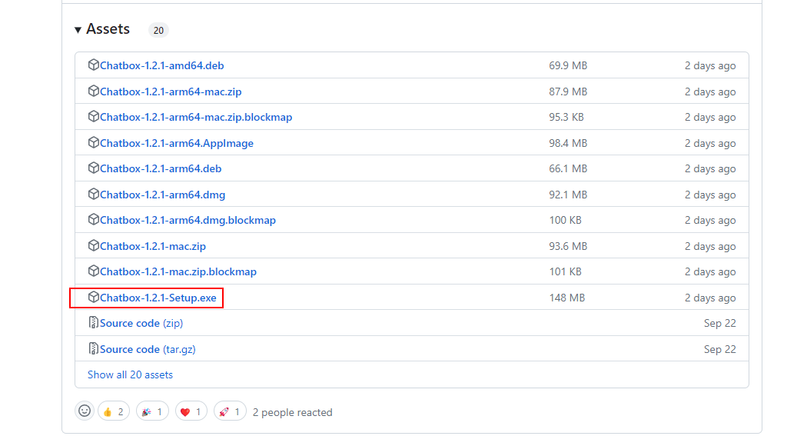This screenshot has width=807, height=436.
Task: Download Source code (tar.gz)
Action: click(x=148, y=349)
